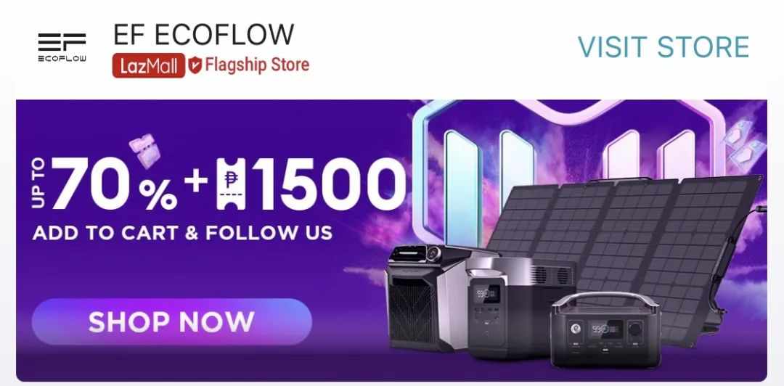Tap the red LazMall badge
Image resolution: width=784 pixels, height=386 pixels.
(149, 65)
